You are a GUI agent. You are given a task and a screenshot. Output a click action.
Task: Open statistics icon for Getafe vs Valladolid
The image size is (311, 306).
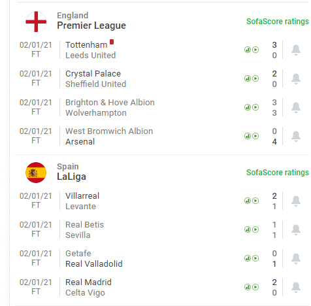[x=248, y=258]
